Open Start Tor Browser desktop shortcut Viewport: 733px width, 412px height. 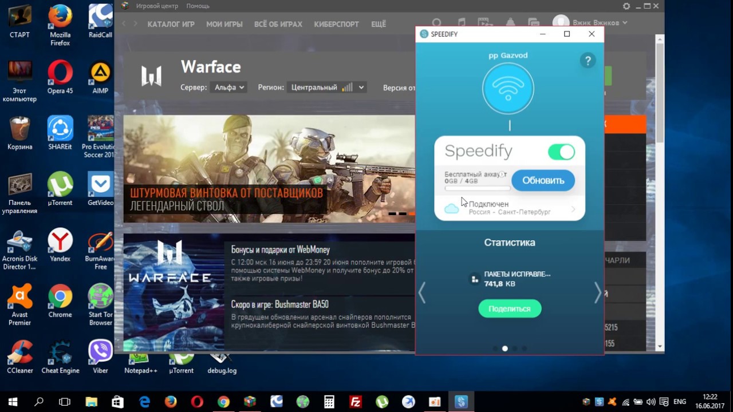[100, 305]
